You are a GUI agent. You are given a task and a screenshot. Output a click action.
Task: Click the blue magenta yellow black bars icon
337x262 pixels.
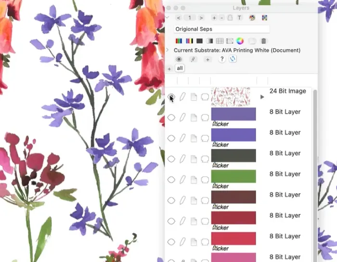[x=189, y=41]
